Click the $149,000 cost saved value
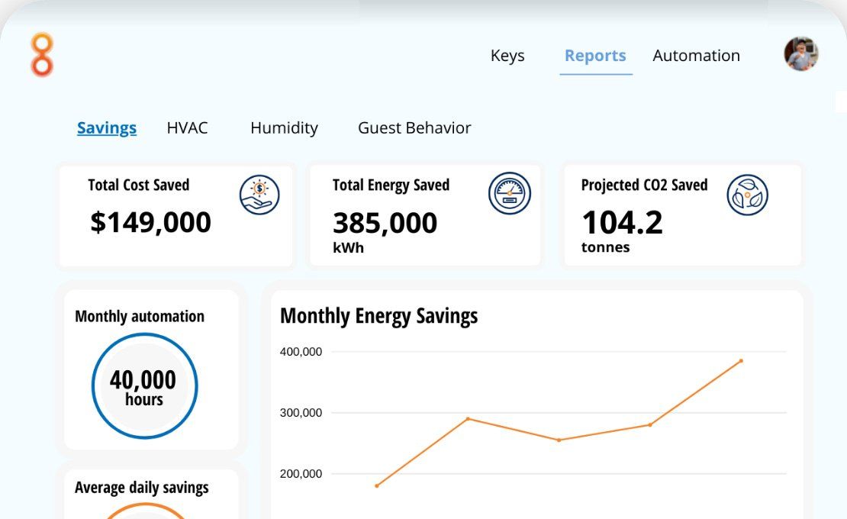This screenshot has height=519, width=847. (x=151, y=222)
